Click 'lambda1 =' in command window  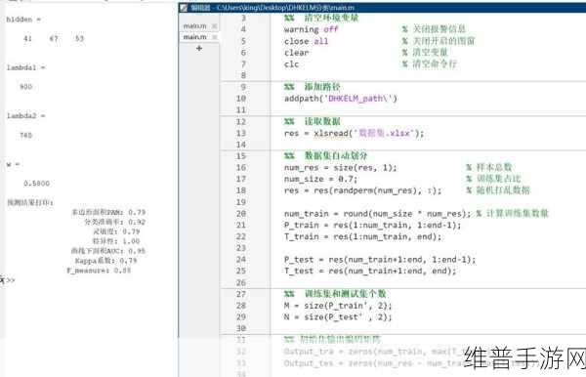[25, 67]
